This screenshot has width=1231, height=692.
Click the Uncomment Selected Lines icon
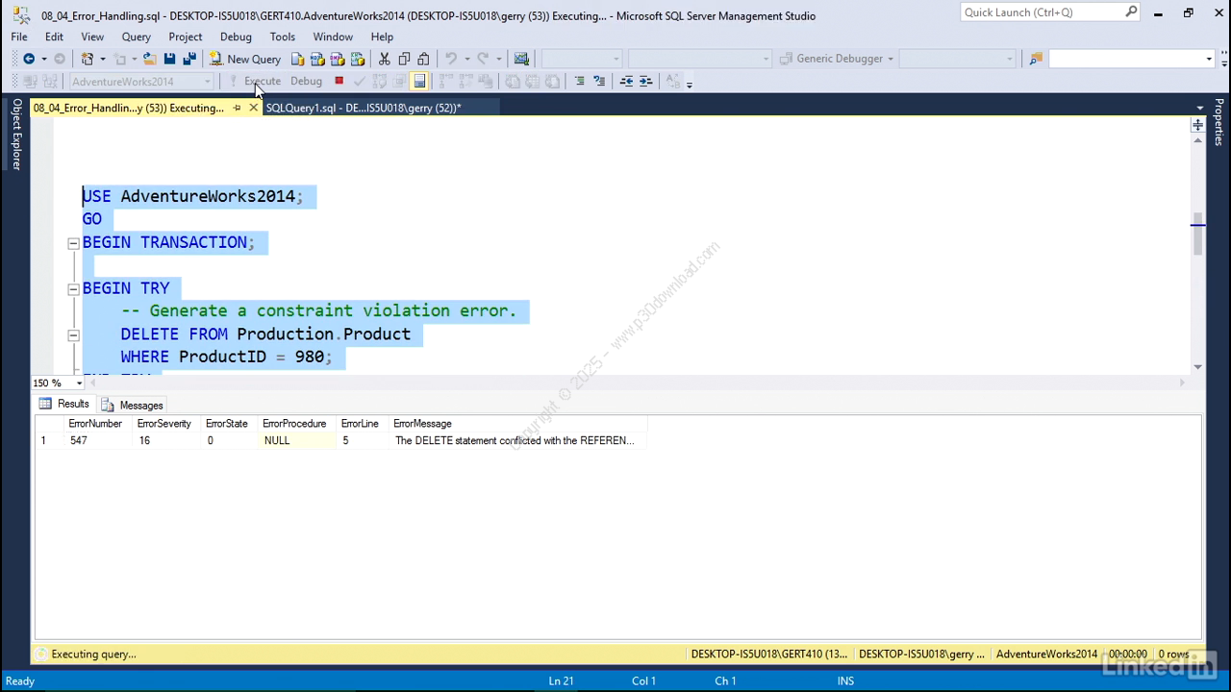click(600, 81)
